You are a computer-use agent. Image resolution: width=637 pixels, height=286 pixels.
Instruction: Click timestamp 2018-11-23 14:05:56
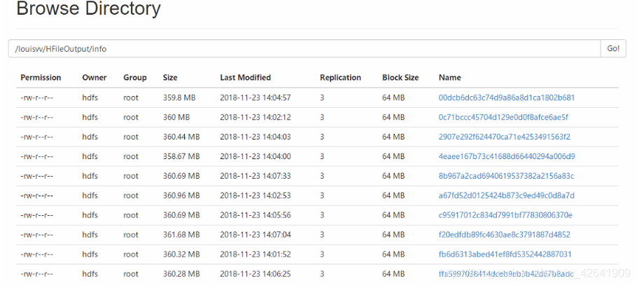point(255,215)
